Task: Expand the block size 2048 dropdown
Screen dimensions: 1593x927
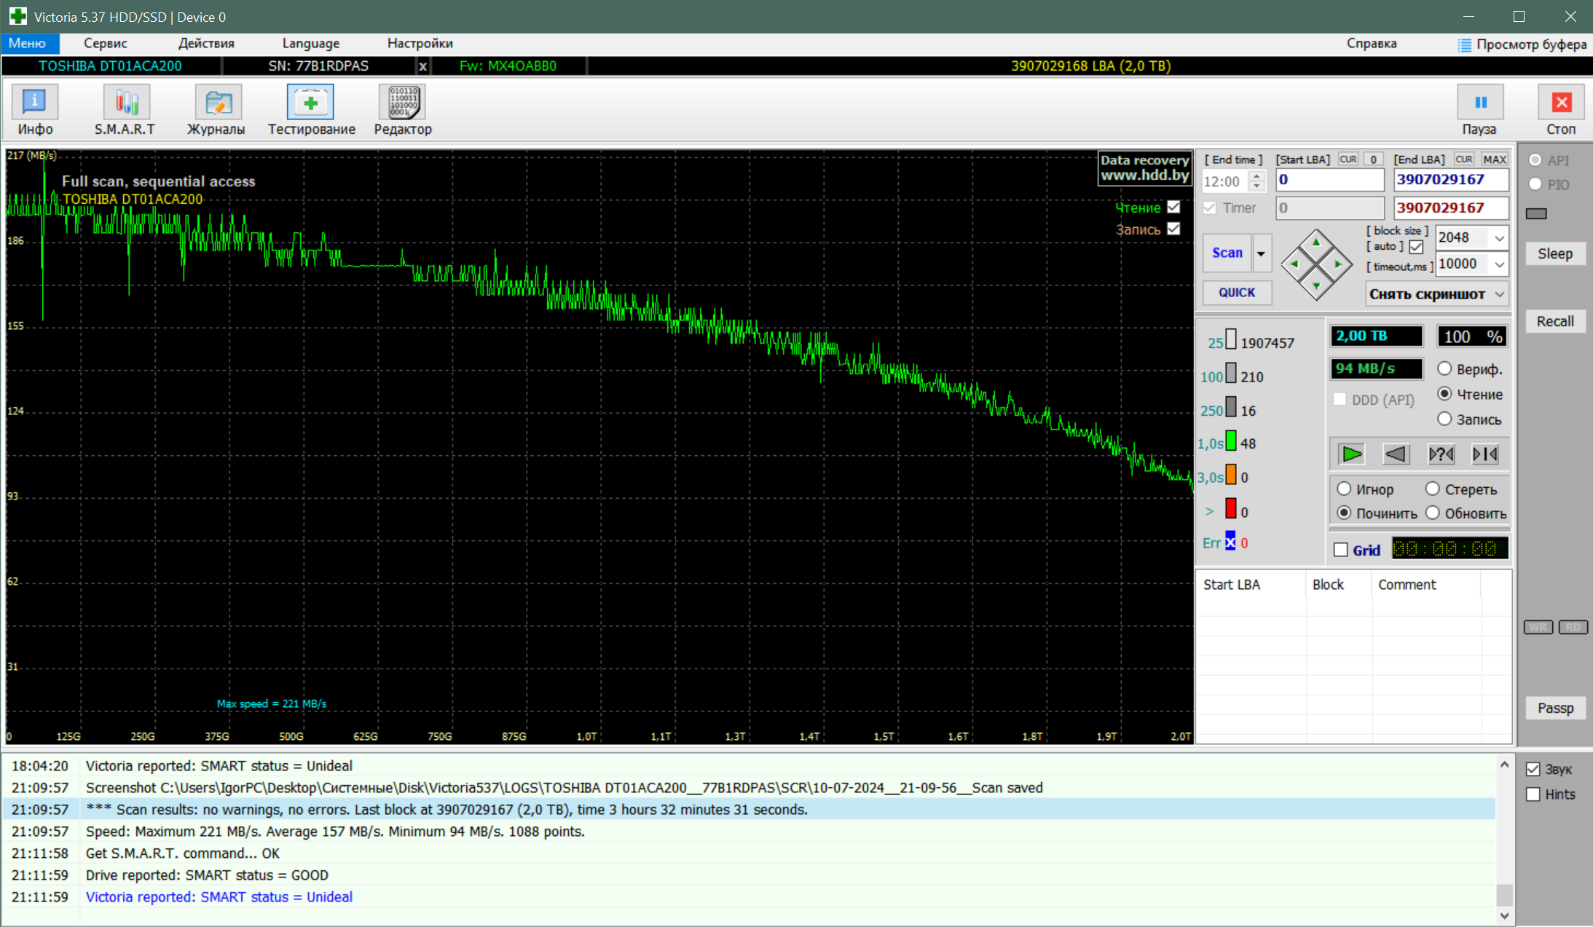Action: tap(1499, 237)
